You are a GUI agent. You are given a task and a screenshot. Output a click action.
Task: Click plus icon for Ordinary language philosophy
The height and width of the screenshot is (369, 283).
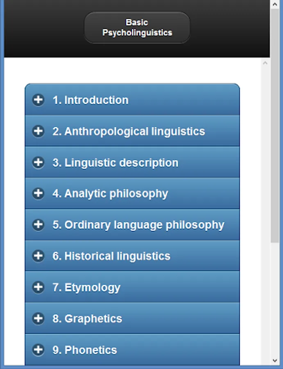(38, 225)
